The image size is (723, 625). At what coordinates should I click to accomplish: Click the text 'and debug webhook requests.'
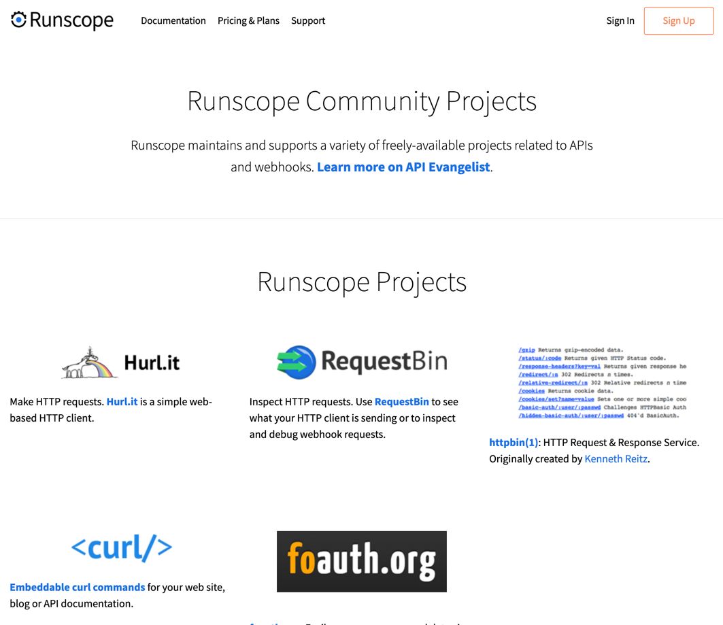317,434
